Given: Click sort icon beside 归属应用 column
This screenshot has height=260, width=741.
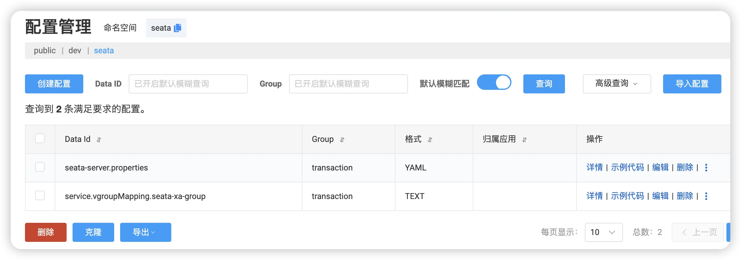Looking at the screenshot, I should click(x=525, y=140).
